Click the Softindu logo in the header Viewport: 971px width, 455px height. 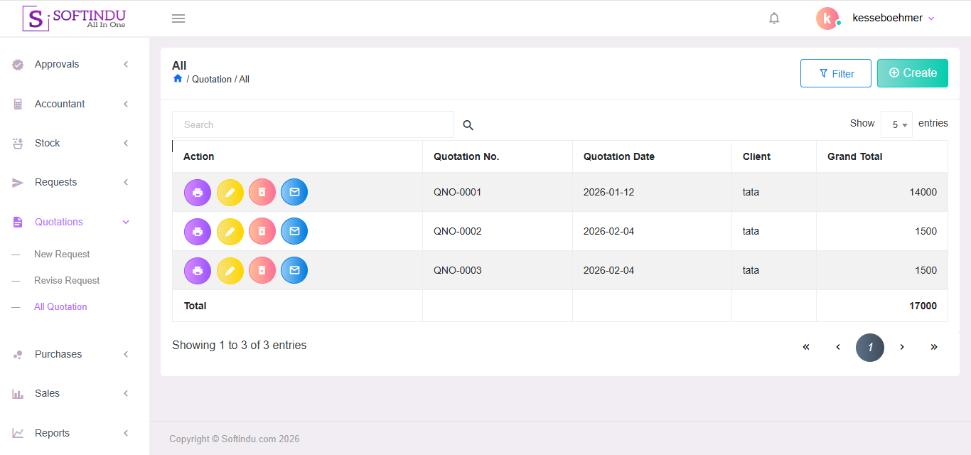(74, 18)
